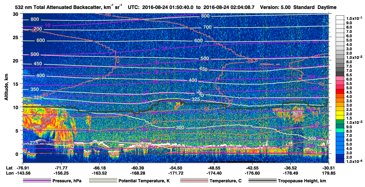The height and width of the screenshot is (187, 365).
Task: Click the 20 km altitude tick label
Action: (x=16, y=60)
